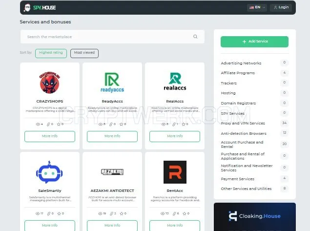
Task: Select Account Purchase and Rental category
Action: pos(254,145)
